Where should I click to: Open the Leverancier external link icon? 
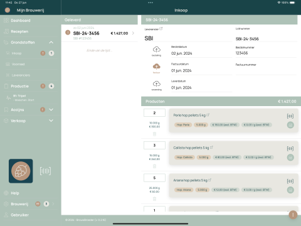click(161, 29)
